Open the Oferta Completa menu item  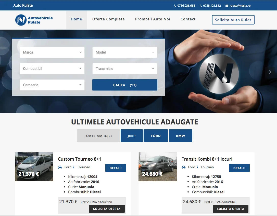pyautogui.click(x=108, y=19)
